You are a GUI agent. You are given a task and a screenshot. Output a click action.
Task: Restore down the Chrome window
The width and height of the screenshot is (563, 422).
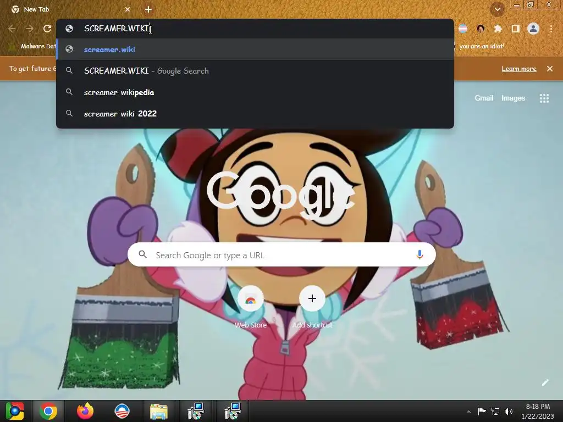[530, 4]
